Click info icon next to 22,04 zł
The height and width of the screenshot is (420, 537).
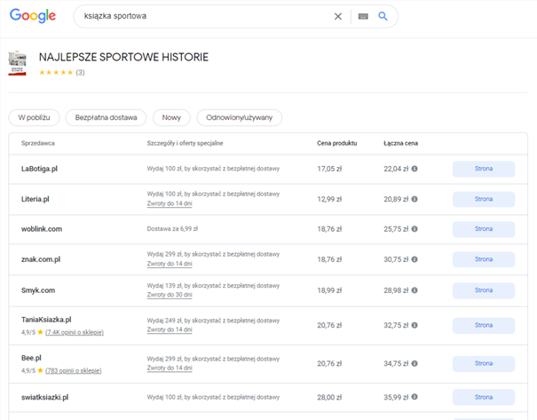(x=415, y=169)
